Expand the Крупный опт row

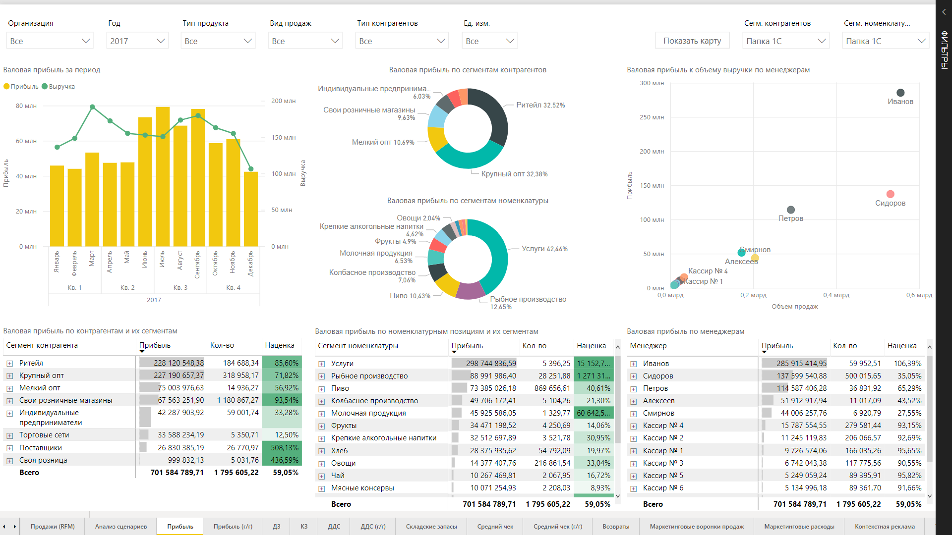pyautogui.click(x=9, y=375)
